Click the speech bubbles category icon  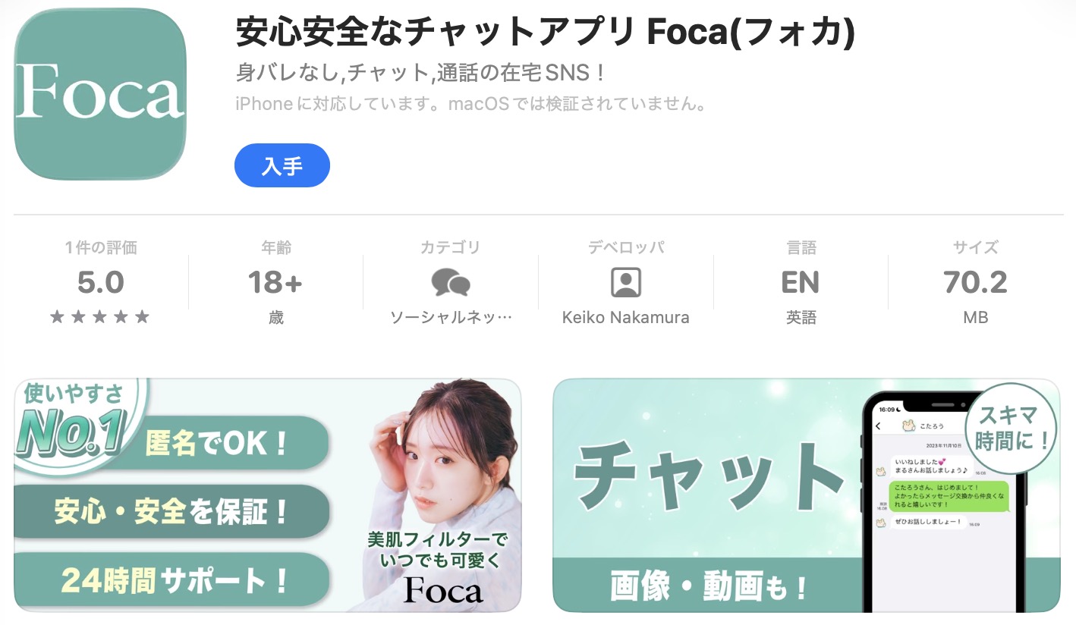(x=451, y=283)
